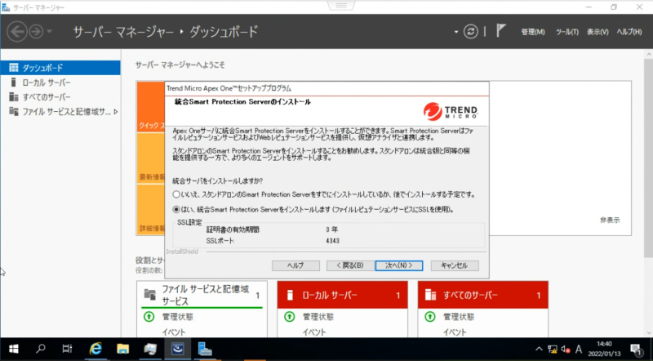Click the Server Manager taskbar icon

click(x=205, y=349)
